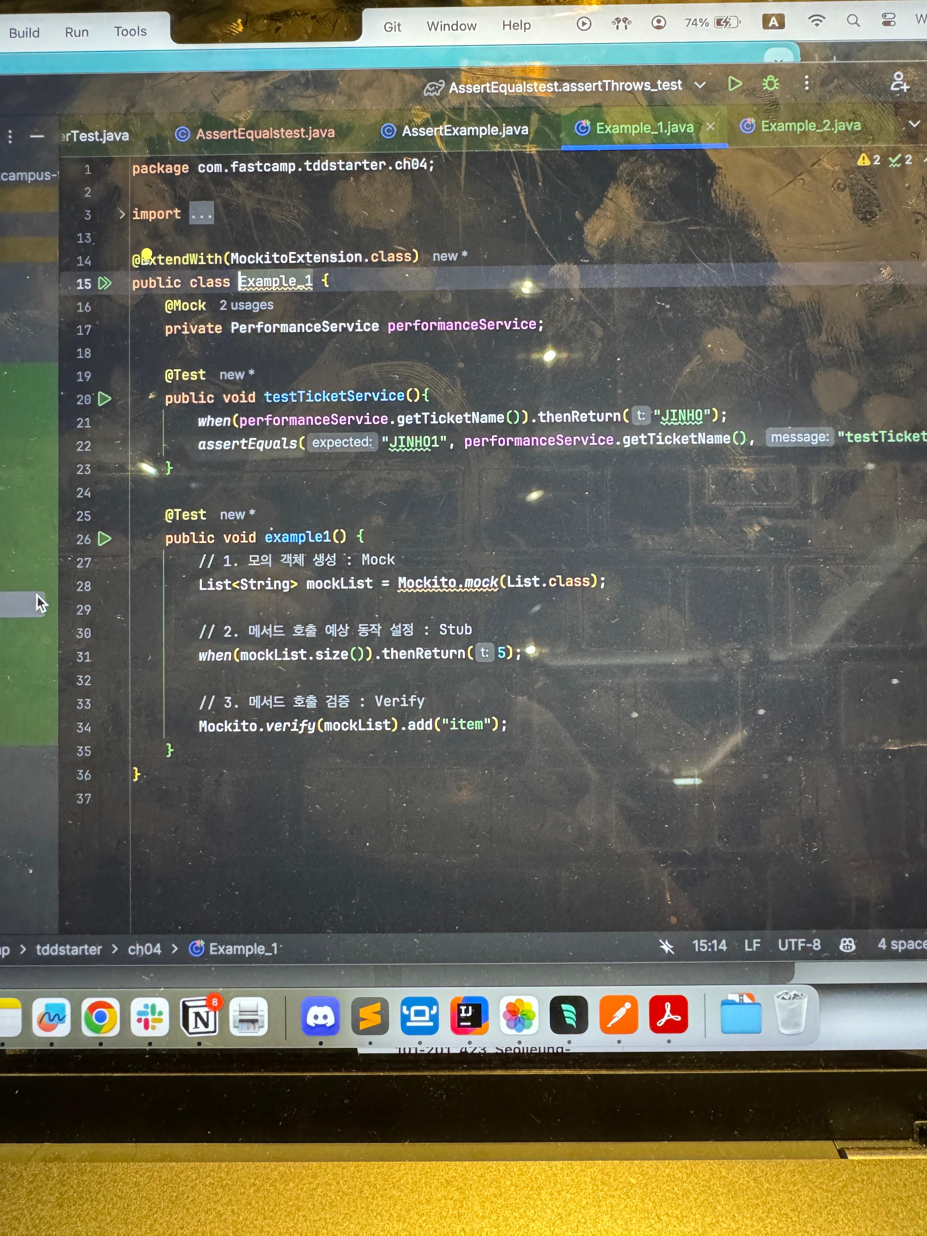The height and width of the screenshot is (1236, 927).
Task: Open the Git menu
Action: coord(392,27)
